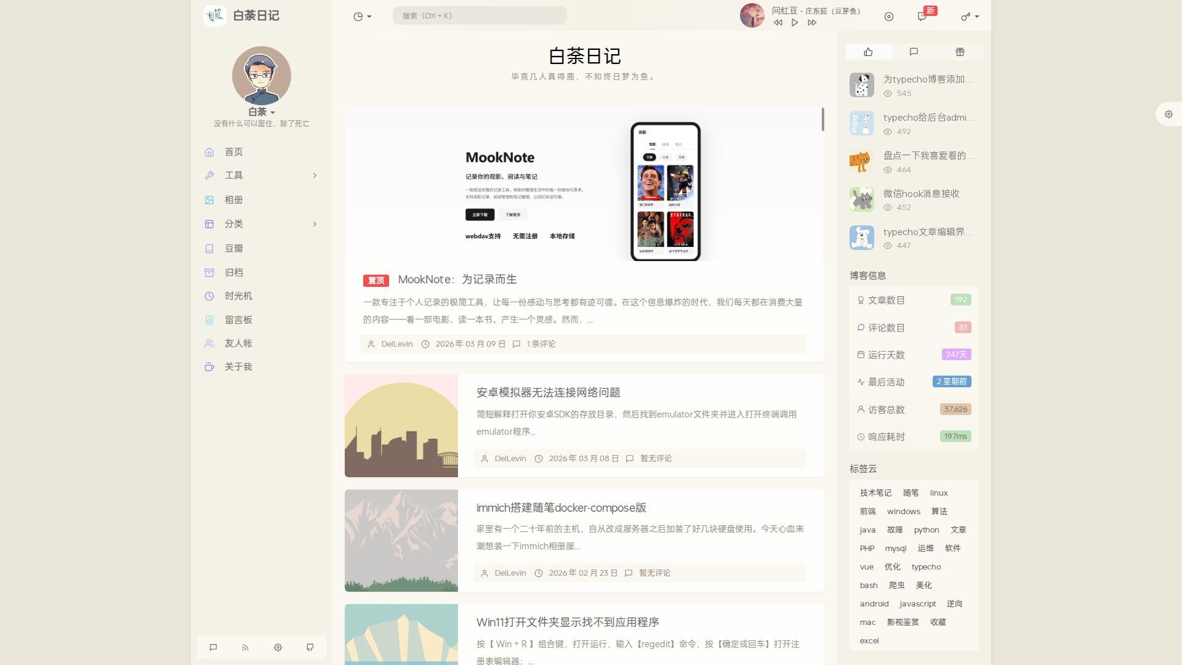Viewport: 1182px width, 665px height.
Task: Open article 安卓模拟器无法连接网络问题
Action: (548, 393)
